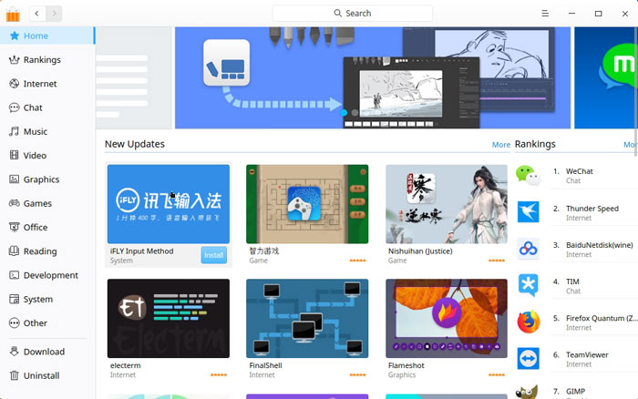Click the 'FinalShell' title text
The width and height of the screenshot is (638, 399).
[x=266, y=365]
